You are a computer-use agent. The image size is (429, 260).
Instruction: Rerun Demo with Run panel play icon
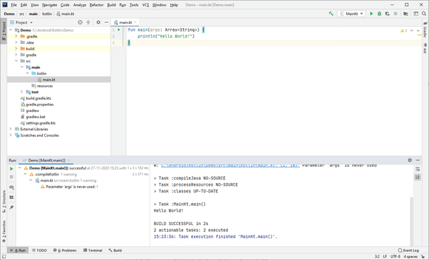click(11, 169)
